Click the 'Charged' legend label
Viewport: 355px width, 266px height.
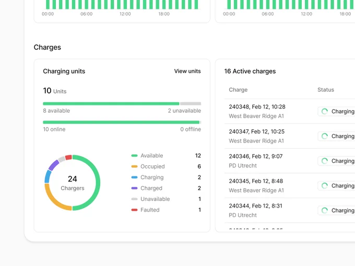151,188
